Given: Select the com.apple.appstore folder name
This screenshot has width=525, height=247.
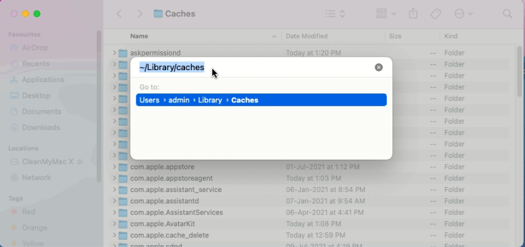Looking at the screenshot, I should coord(162,167).
